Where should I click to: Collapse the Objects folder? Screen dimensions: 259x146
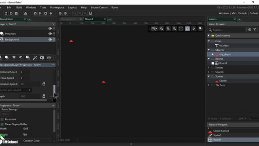(x=209, y=50)
